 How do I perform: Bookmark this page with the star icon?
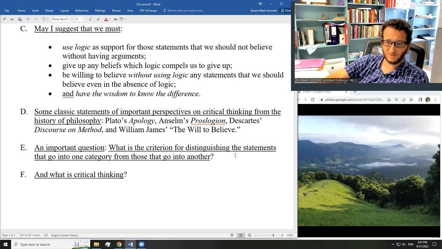click(411, 100)
